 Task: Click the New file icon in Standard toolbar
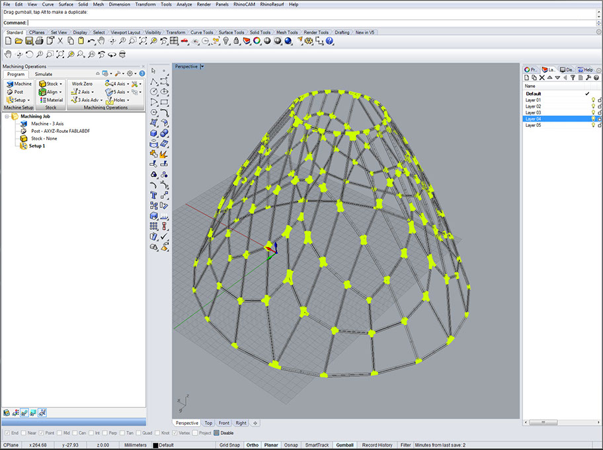[x=8, y=41]
